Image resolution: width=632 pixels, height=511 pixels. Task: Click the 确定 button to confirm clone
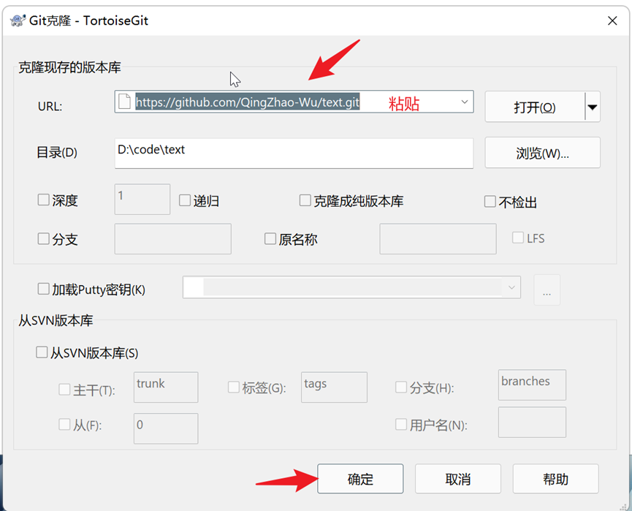[359, 479]
